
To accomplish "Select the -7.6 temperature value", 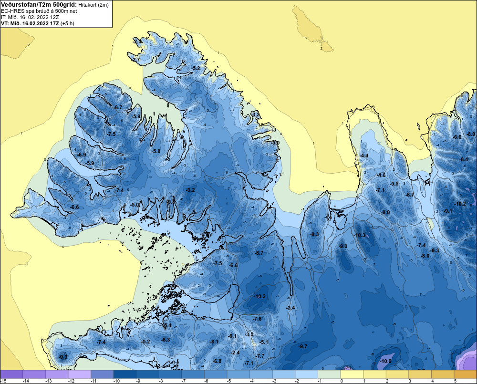I will click(257, 319).
